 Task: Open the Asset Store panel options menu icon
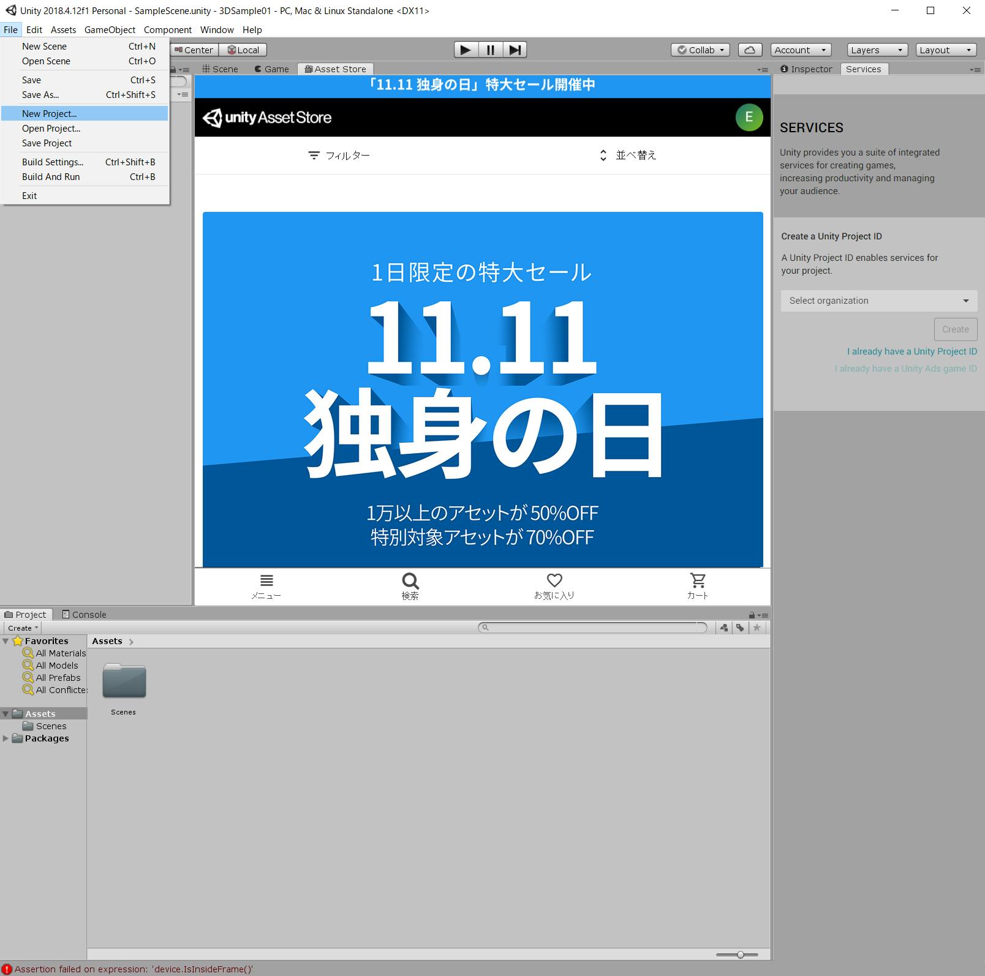(763, 70)
